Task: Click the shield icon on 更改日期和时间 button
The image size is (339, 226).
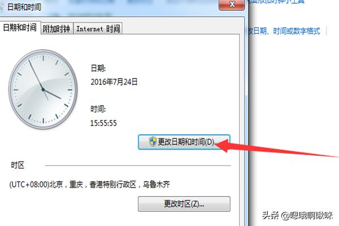Action: point(153,142)
